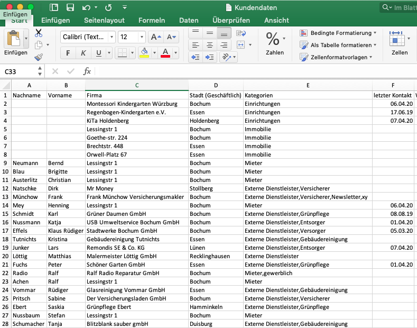Screen dimensions: 417x328
Task: Expand the text orientation dropdown arrow
Action: pyautogui.click(x=234, y=57)
